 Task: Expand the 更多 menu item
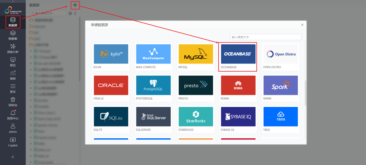(13, 89)
